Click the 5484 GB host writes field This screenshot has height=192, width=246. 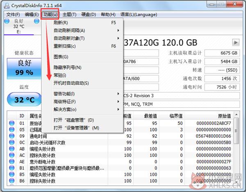222,61
